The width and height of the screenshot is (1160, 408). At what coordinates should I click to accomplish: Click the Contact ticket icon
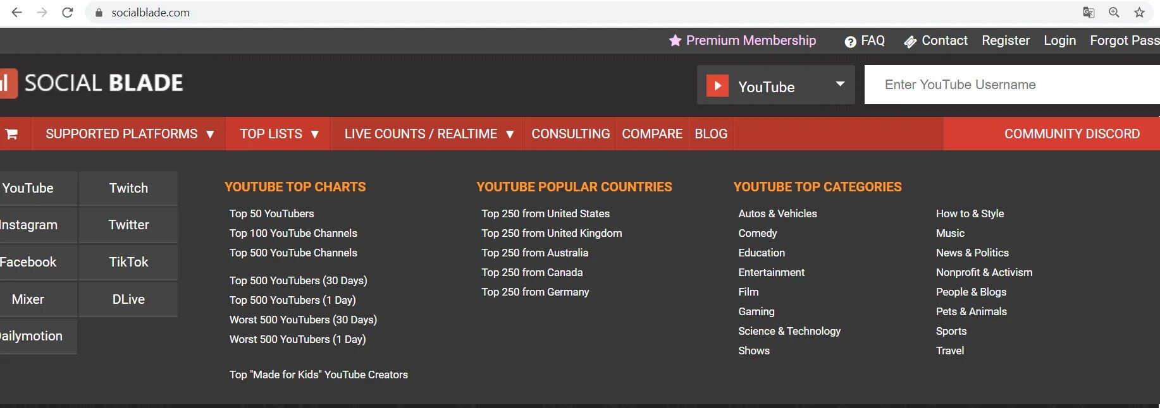pos(910,42)
